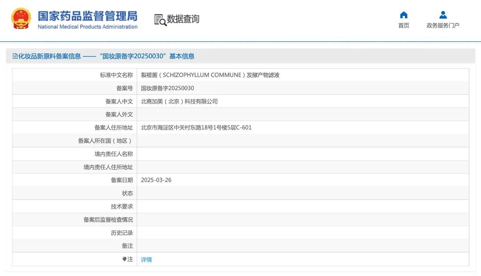The image size is (481, 276).
Task: Select the company name 北商加美（北京）科技有限公司
Action: pyautogui.click(x=179, y=101)
